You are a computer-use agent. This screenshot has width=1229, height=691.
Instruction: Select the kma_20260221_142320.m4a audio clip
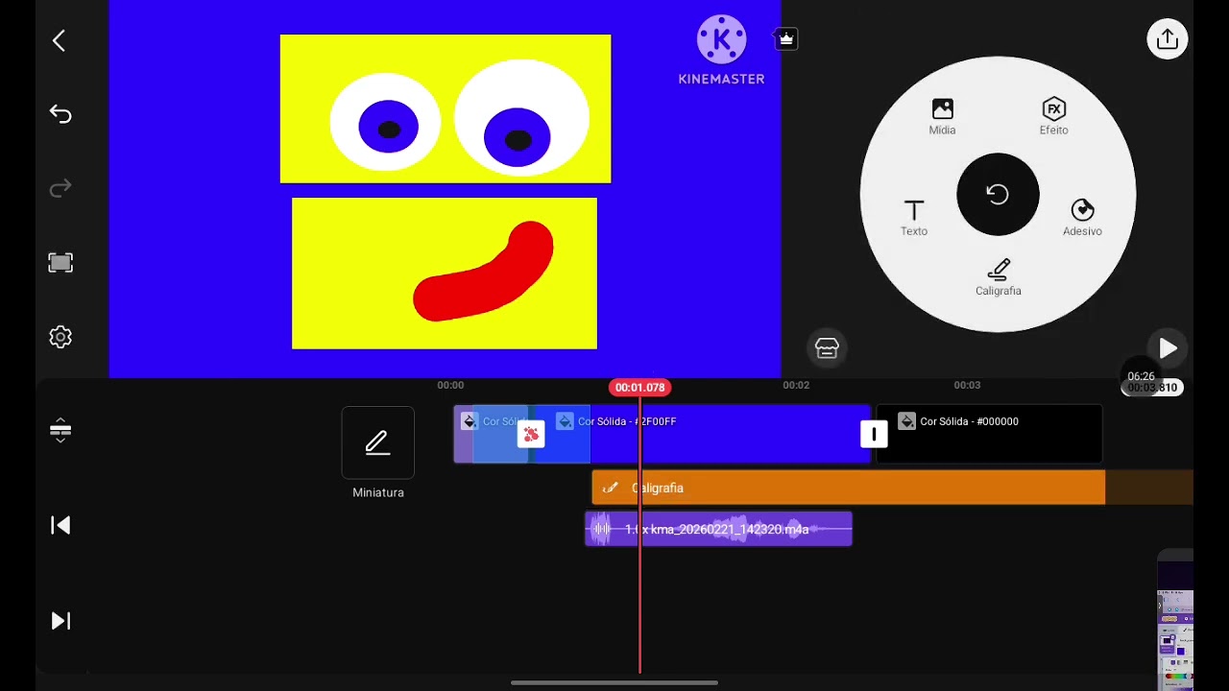point(718,529)
